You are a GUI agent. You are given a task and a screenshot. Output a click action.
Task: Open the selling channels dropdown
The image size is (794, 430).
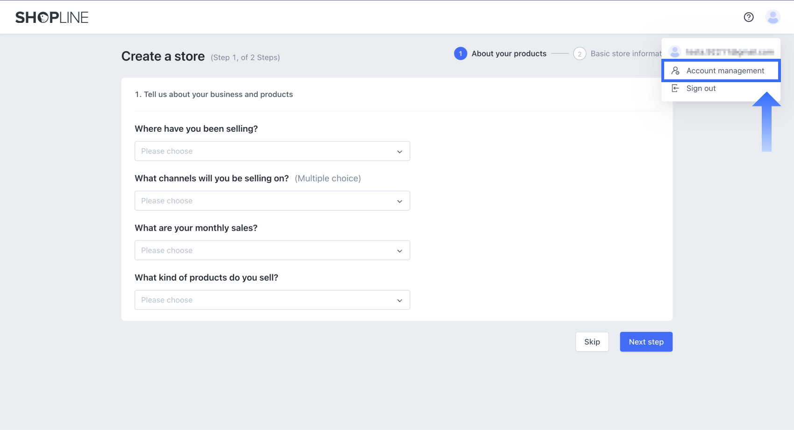pos(272,201)
